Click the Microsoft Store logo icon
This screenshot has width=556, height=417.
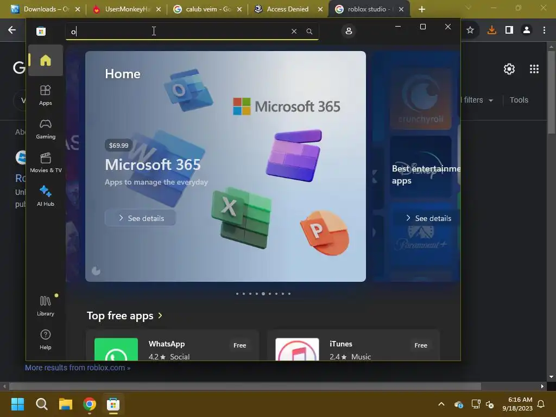point(41,31)
